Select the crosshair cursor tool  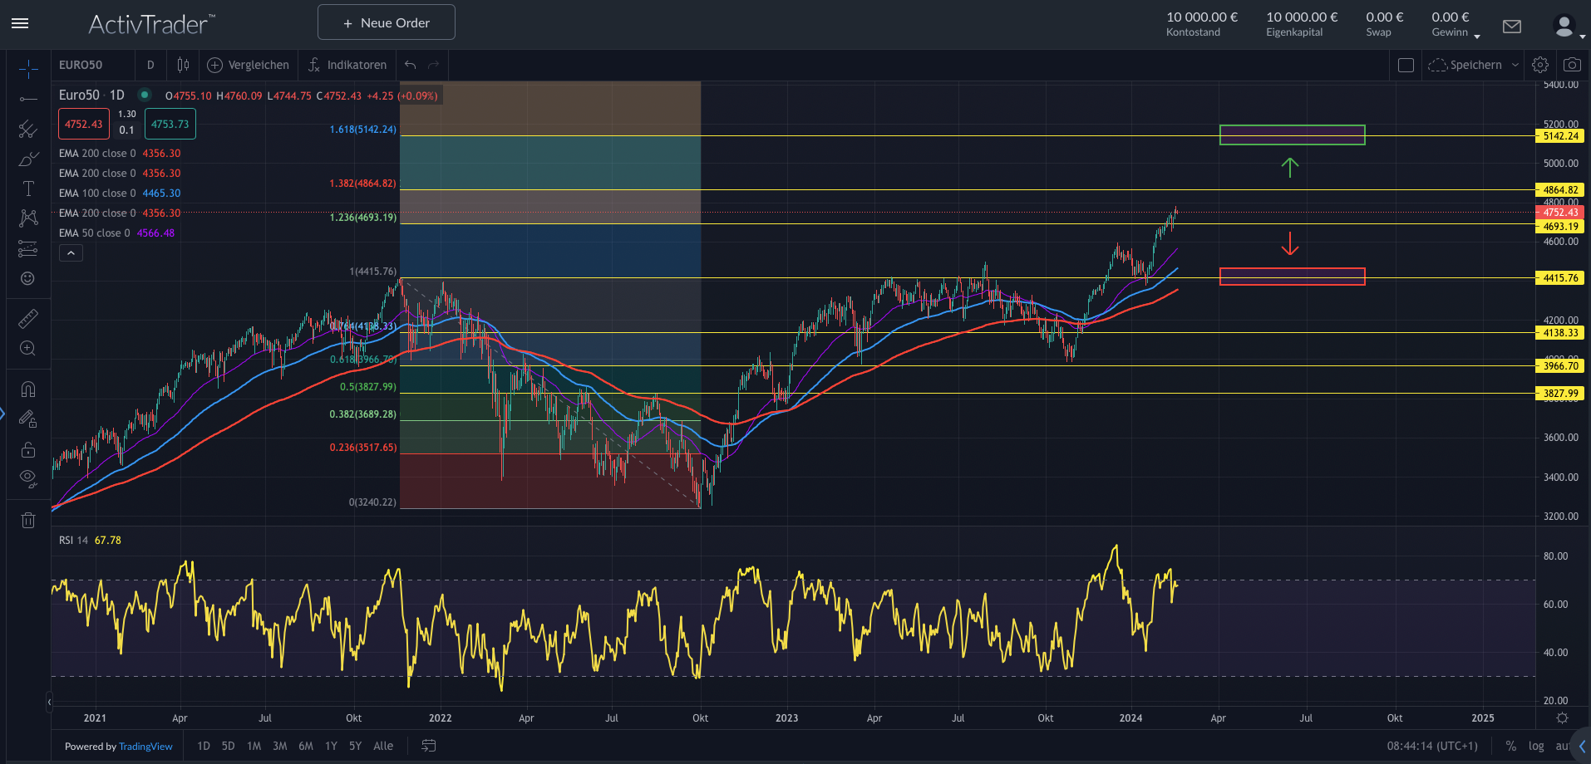coord(28,70)
